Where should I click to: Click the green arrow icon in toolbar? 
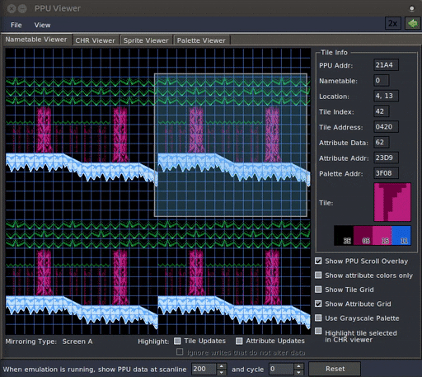point(413,24)
